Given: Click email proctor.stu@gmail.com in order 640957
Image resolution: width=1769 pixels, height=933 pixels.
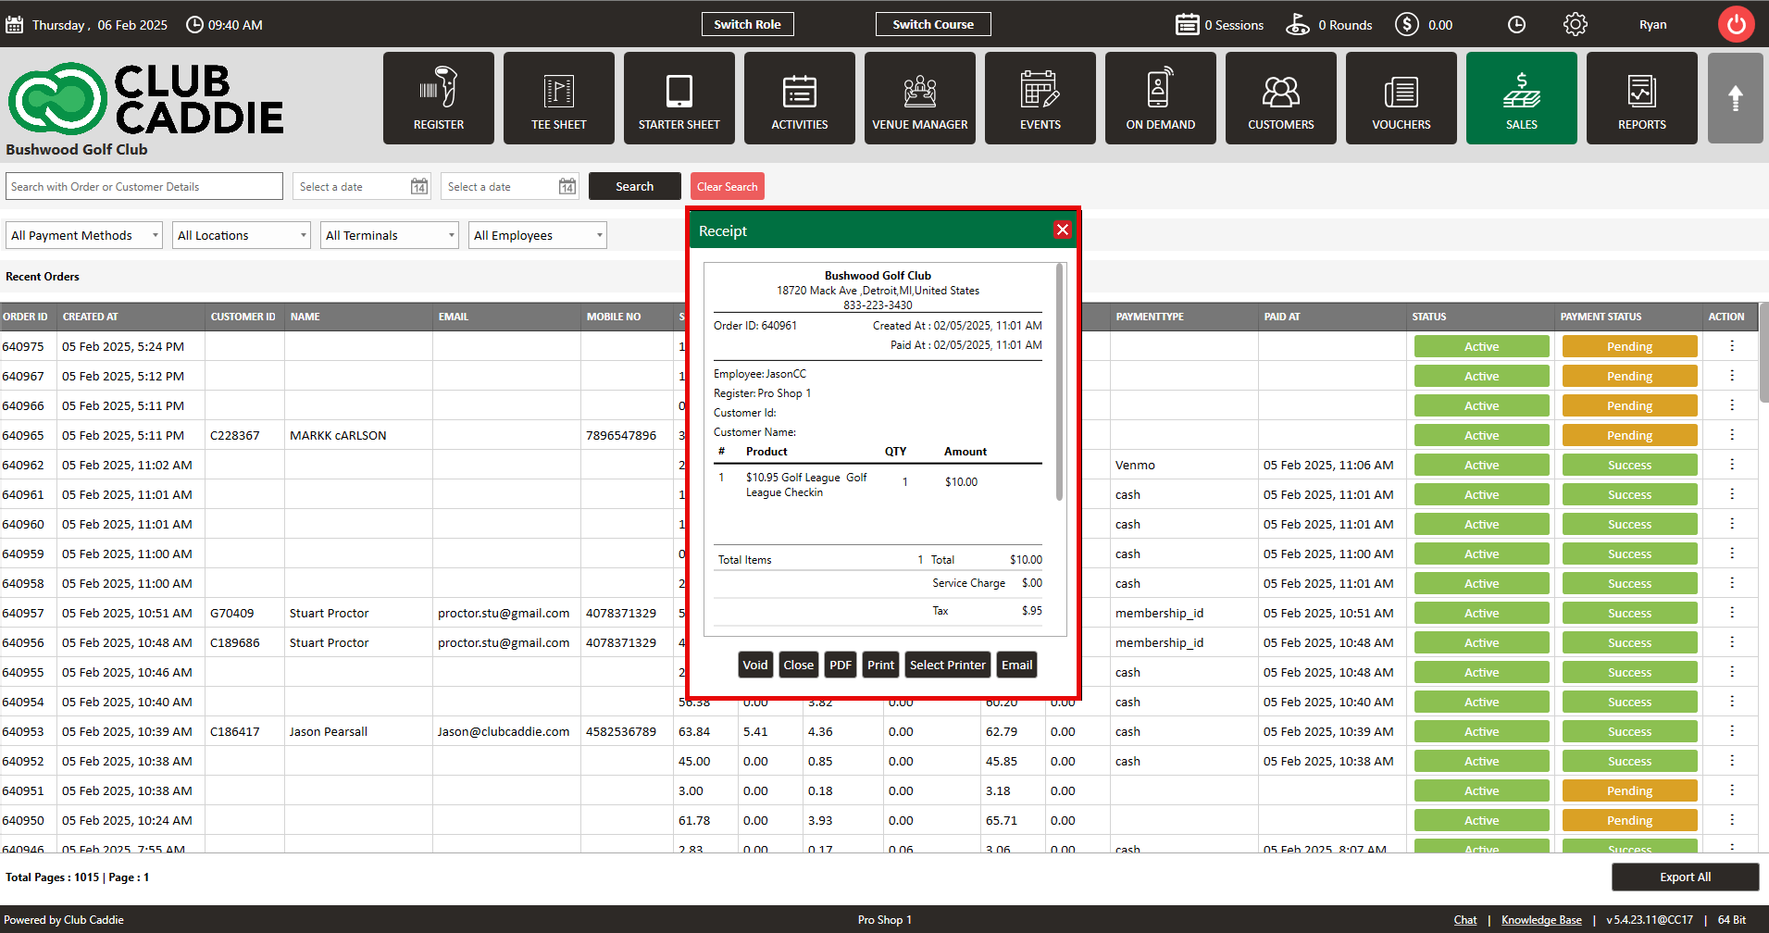Looking at the screenshot, I should tap(504, 613).
